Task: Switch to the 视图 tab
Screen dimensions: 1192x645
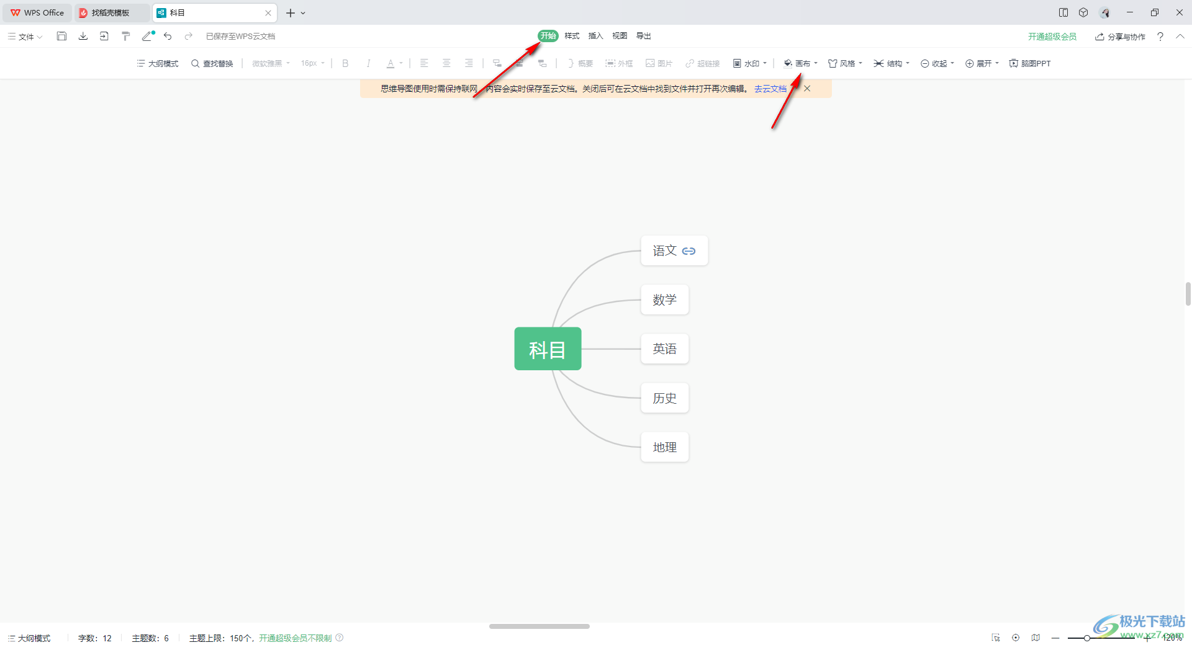Action: coord(620,36)
